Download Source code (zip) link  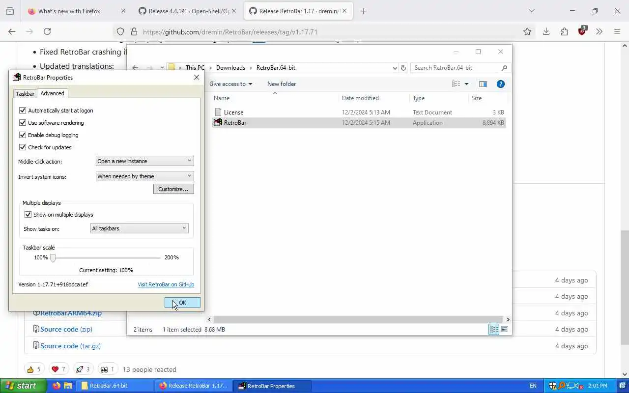(66, 329)
